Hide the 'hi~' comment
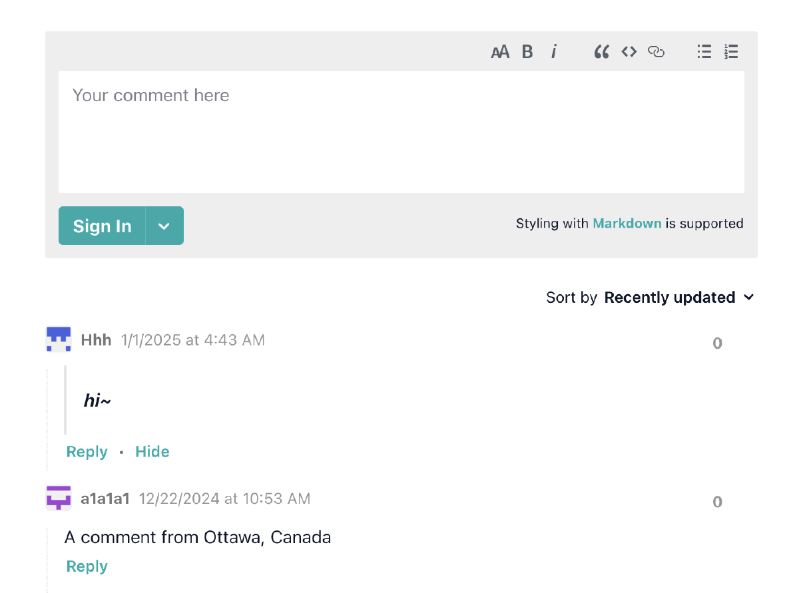Image resolution: width=799 pixels, height=593 pixels. coord(152,452)
